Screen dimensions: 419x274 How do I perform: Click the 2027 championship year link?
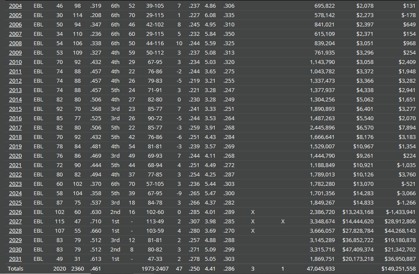[15, 221]
